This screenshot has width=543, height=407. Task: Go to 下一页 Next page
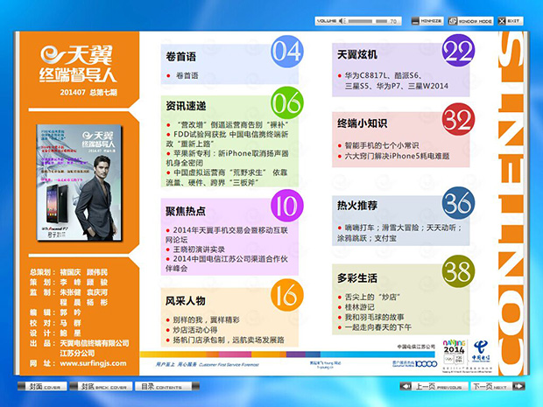tap(497, 386)
